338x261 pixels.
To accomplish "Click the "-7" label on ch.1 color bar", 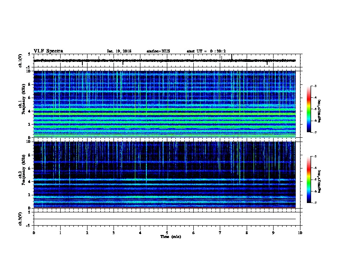I will pyautogui.click(x=315, y=132).
